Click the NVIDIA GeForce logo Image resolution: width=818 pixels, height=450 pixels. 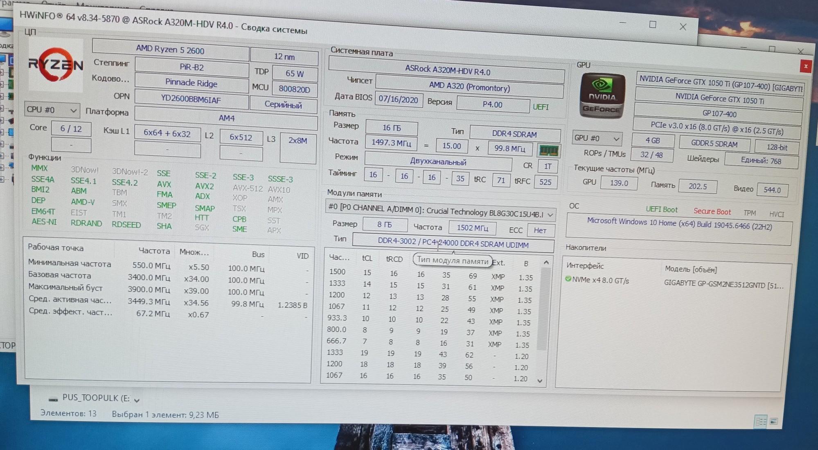coord(602,96)
